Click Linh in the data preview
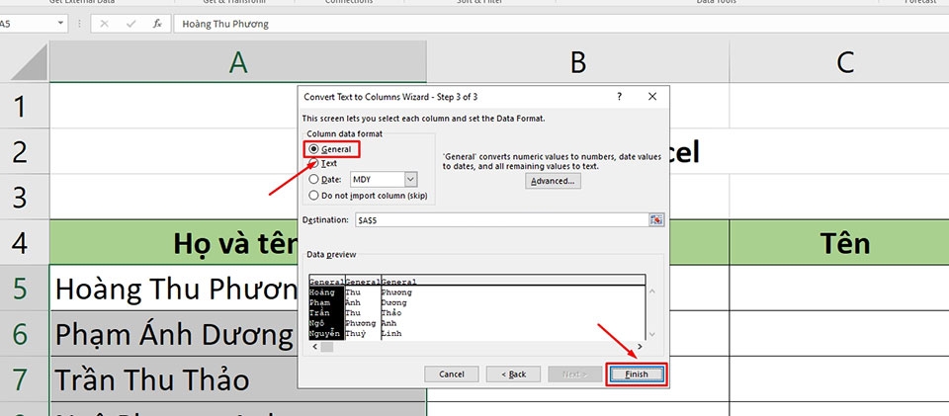The image size is (949, 416). point(391,334)
